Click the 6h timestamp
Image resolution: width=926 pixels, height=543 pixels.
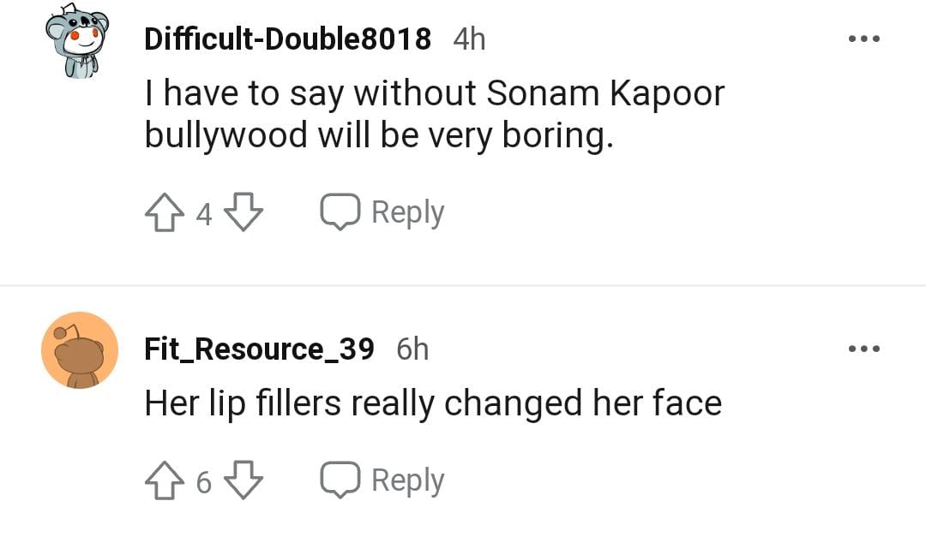pyautogui.click(x=412, y=349)
